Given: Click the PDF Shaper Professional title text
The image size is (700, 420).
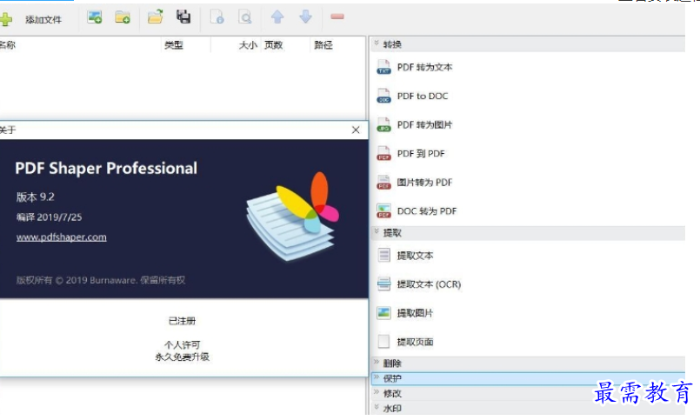Looking at the screenshot, I should [106, 169].
